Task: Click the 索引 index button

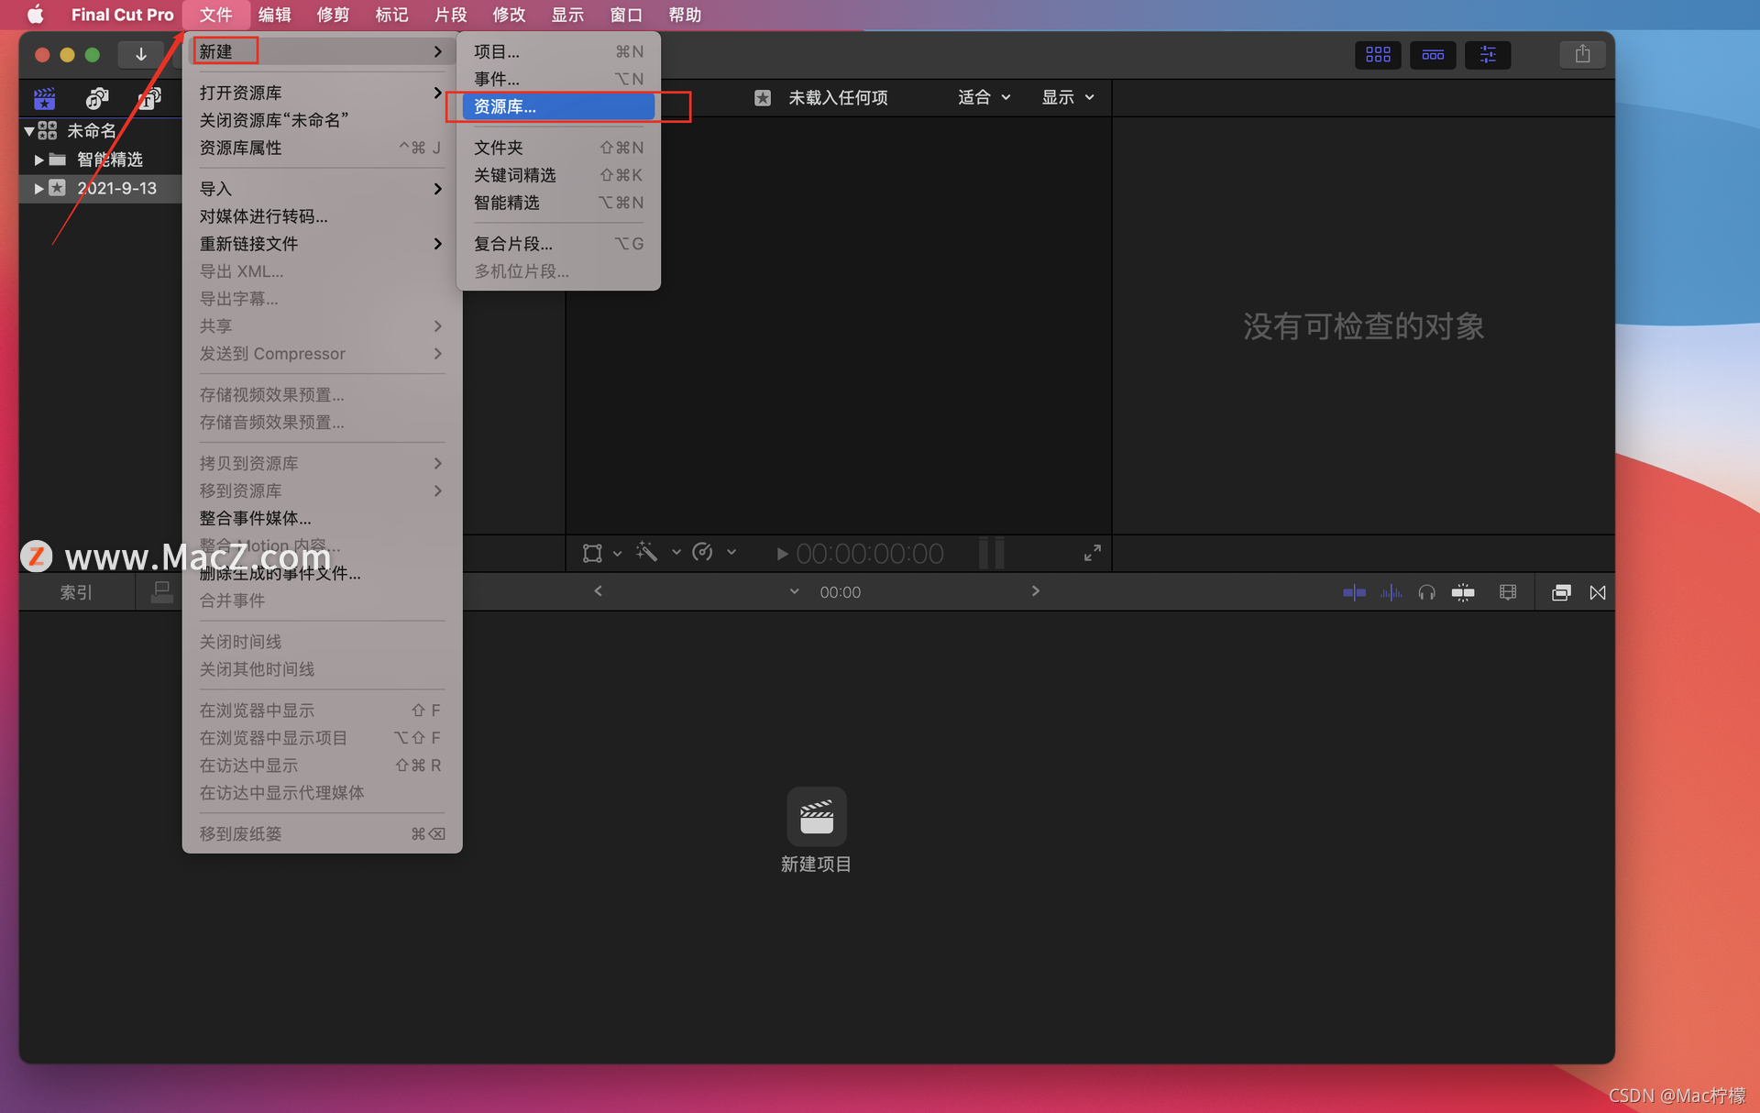Action: coord(76,592)
